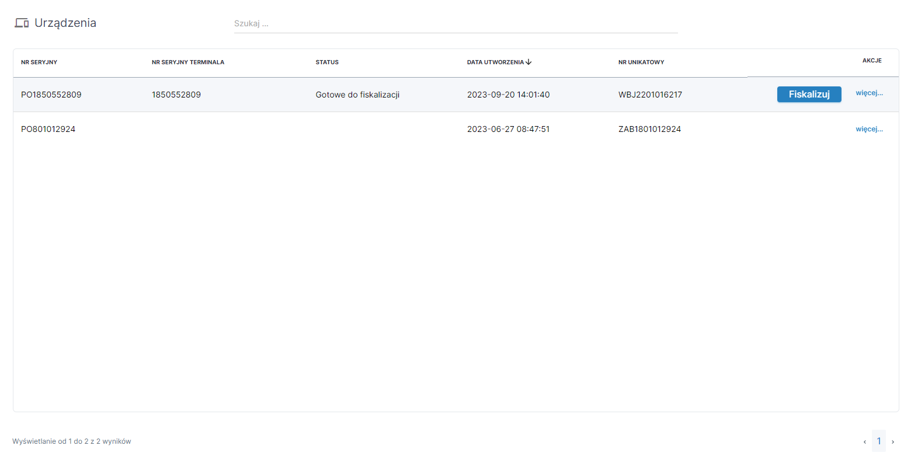Click the Urządzenia page title
This screenshot has height=456, width=911.
tap(65, 23)
